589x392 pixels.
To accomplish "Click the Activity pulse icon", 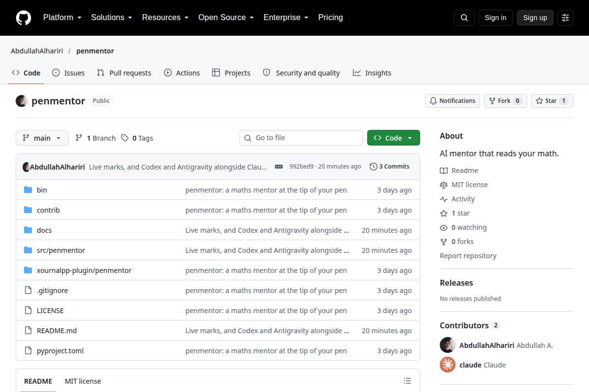I will pyautogui.click(x=444, y=199).
